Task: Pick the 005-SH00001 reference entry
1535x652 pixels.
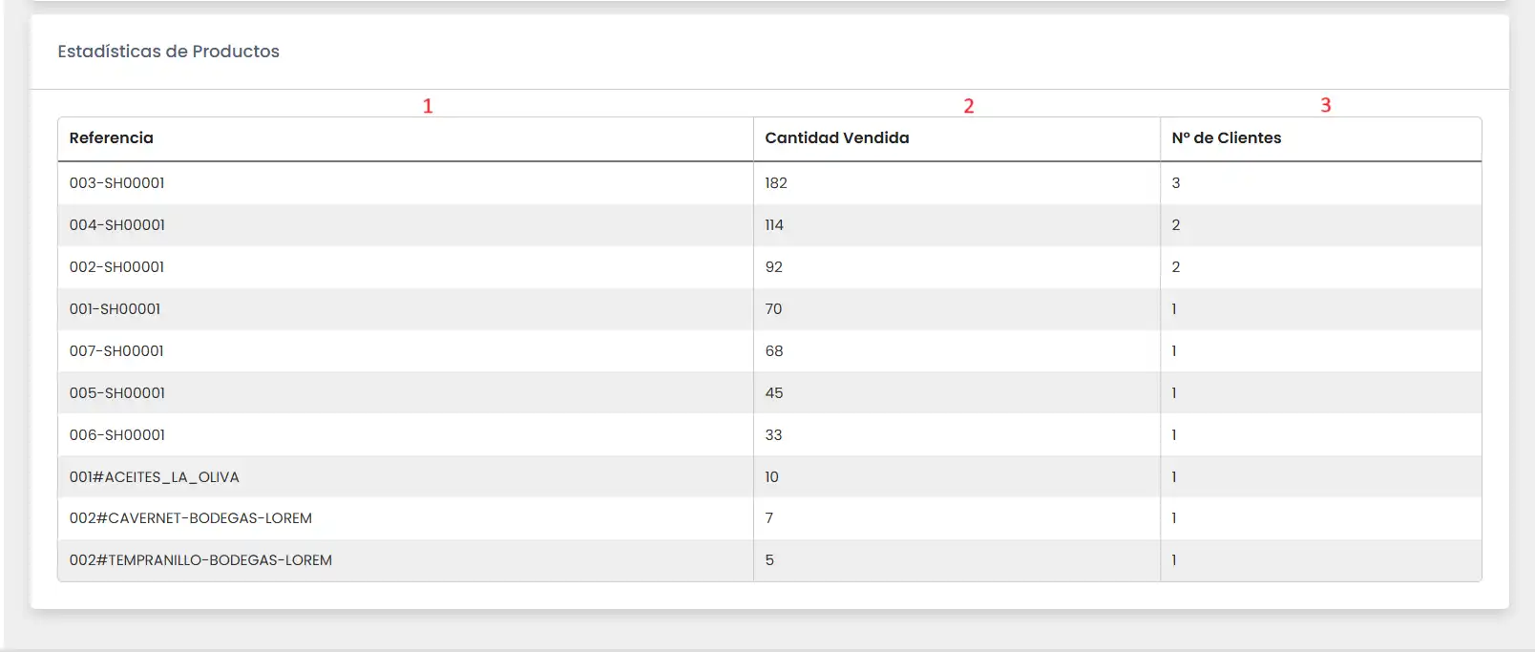Action: click(x=116, y=393)
